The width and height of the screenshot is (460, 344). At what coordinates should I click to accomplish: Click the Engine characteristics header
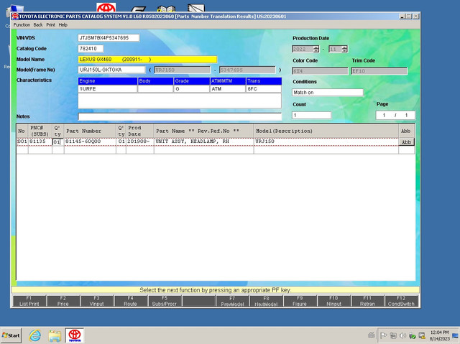[x=108, y=81]
